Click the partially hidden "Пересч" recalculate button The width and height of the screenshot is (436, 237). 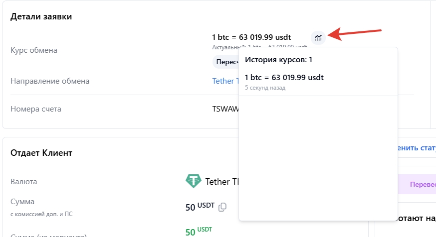(x=225, y=62)
